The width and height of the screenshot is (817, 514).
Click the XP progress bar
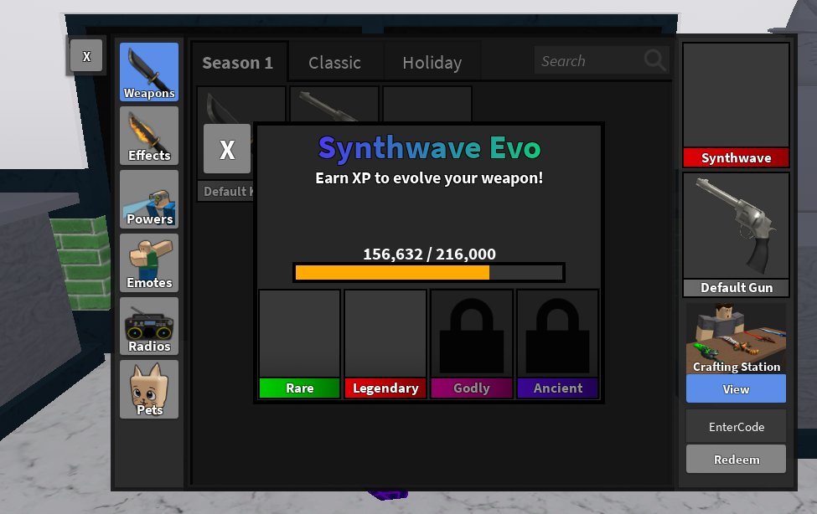[x=429, y=272]
